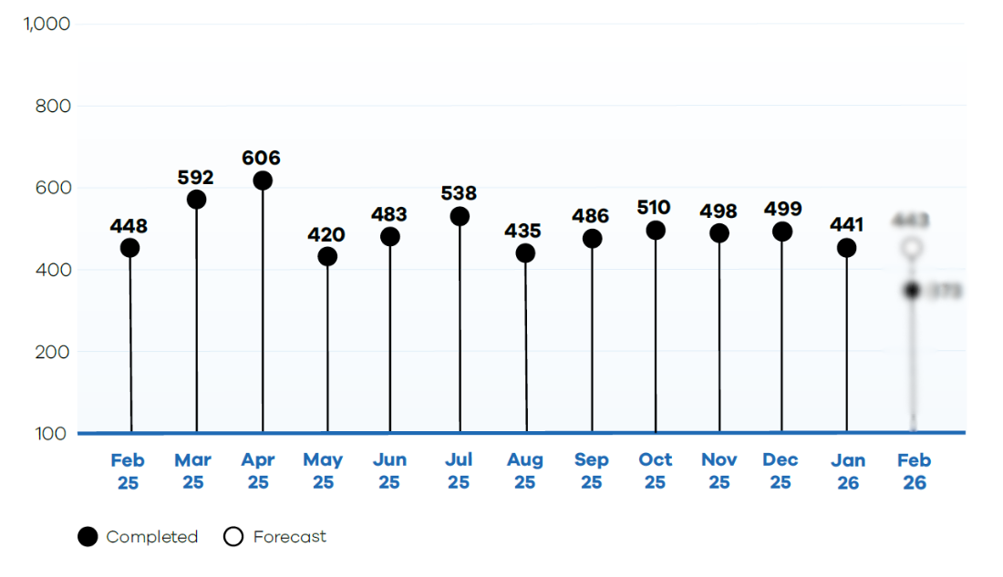Click the Dec 25 data point marker (499)

(x=781, y=232)
